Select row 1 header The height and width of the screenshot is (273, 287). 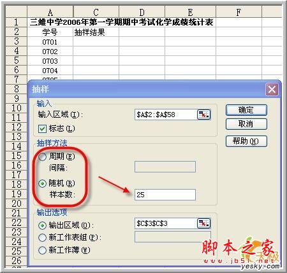coord(16,22)
